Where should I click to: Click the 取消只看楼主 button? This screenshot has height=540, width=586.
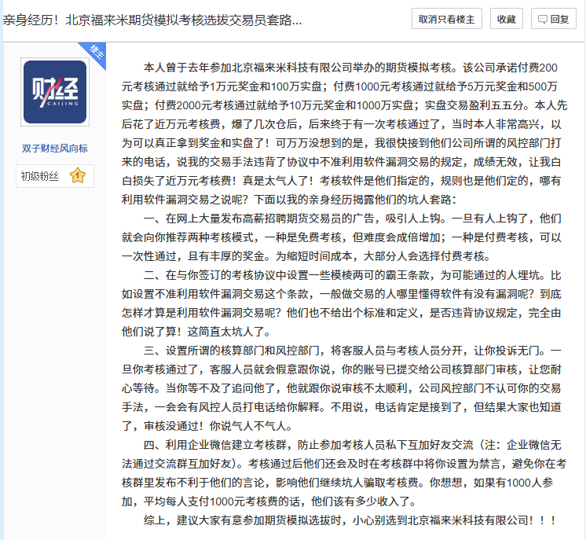pos(447,19)
